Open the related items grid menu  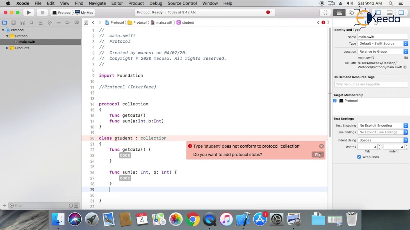coord(86,23)
